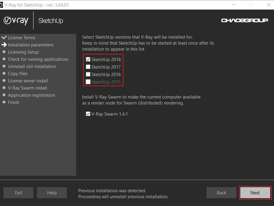Tick the SketchUp 2016 checkbox
The image size is (274, 206).
coord(88,74)
